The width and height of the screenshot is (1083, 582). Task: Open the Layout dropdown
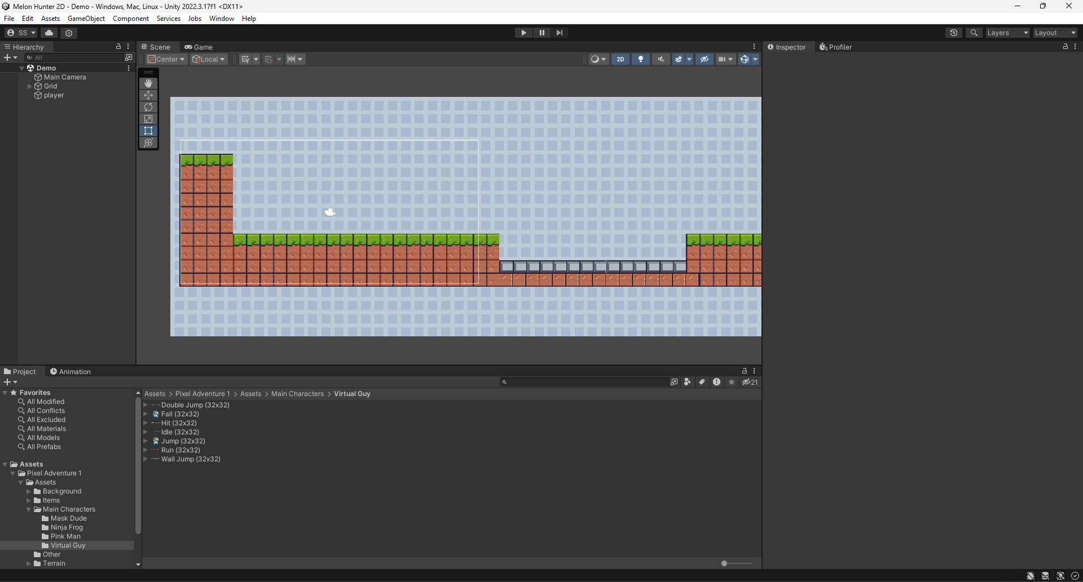[1055, 33]
